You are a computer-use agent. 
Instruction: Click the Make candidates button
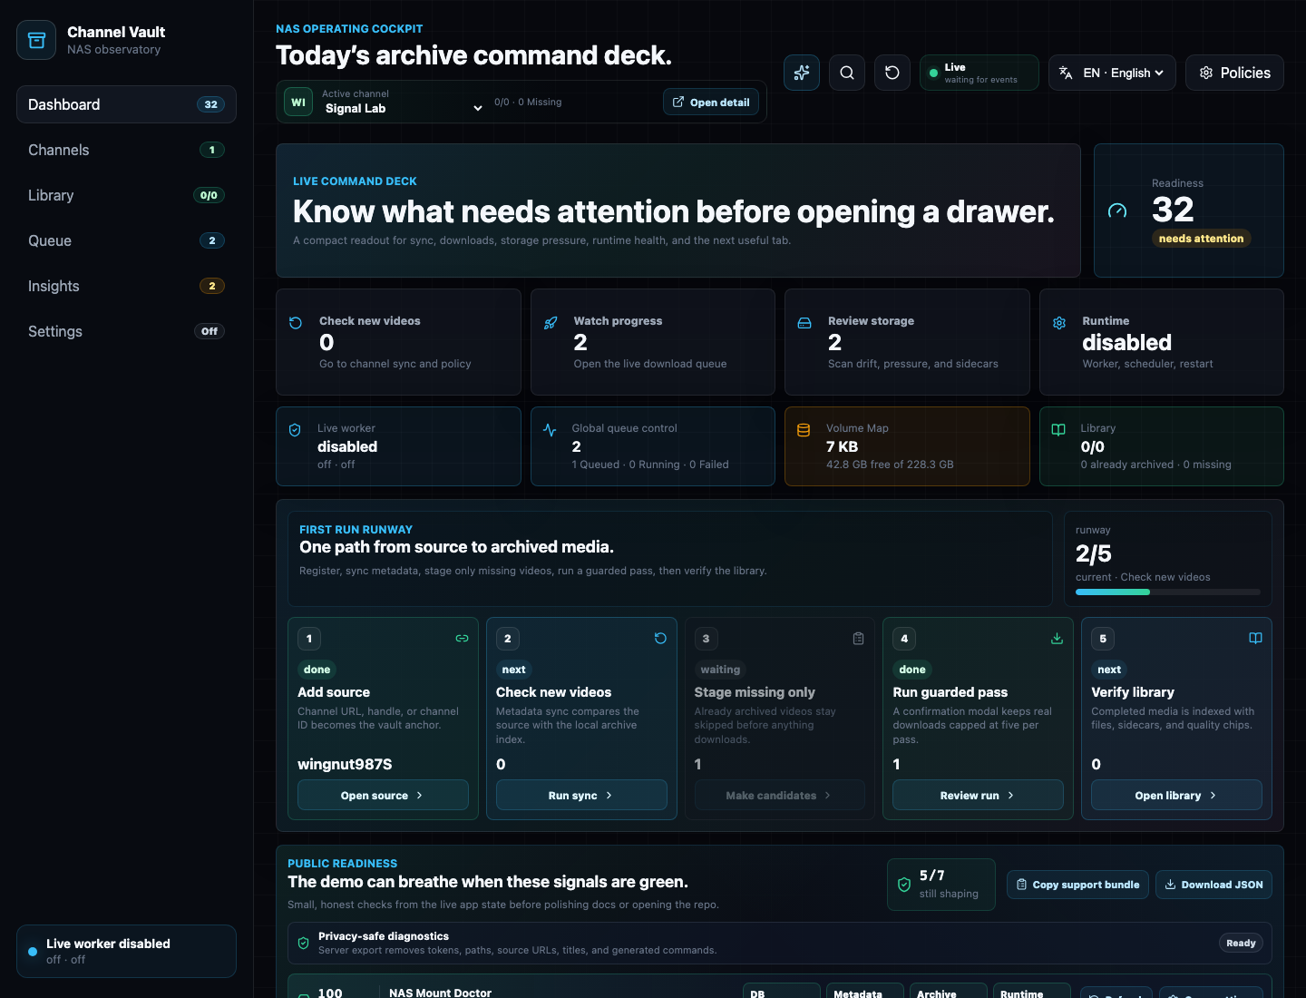(779, 795)
